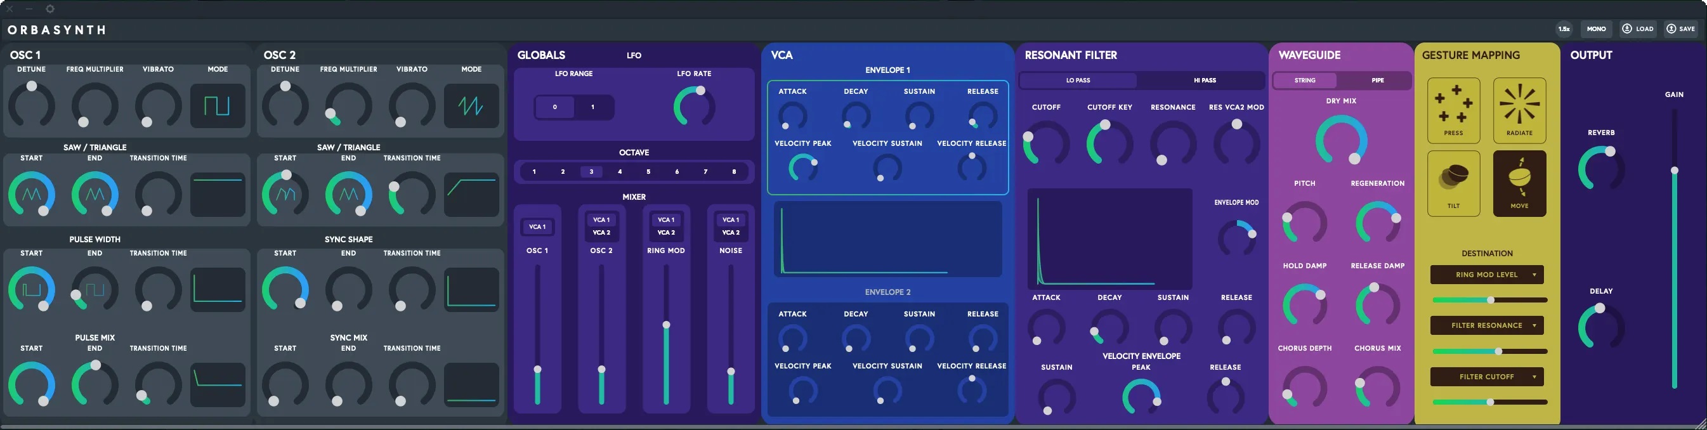Click the Envelope 1 graph display
Image resolution: width=1707 pixels, height=430 pixels.
887,239
